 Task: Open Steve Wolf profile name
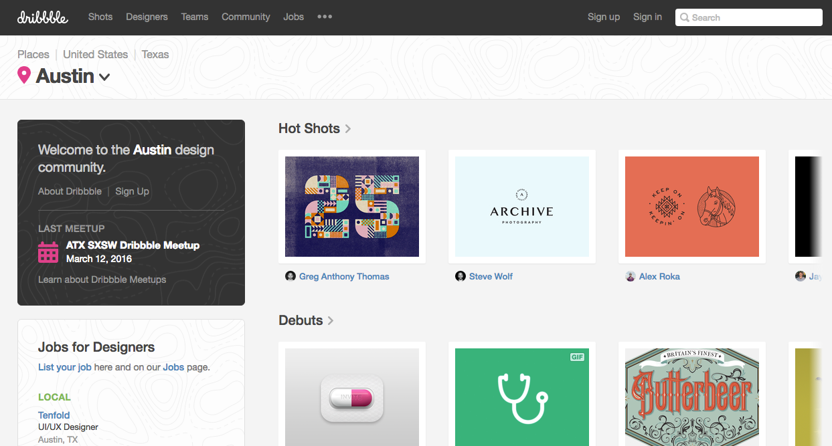[491, 276]
